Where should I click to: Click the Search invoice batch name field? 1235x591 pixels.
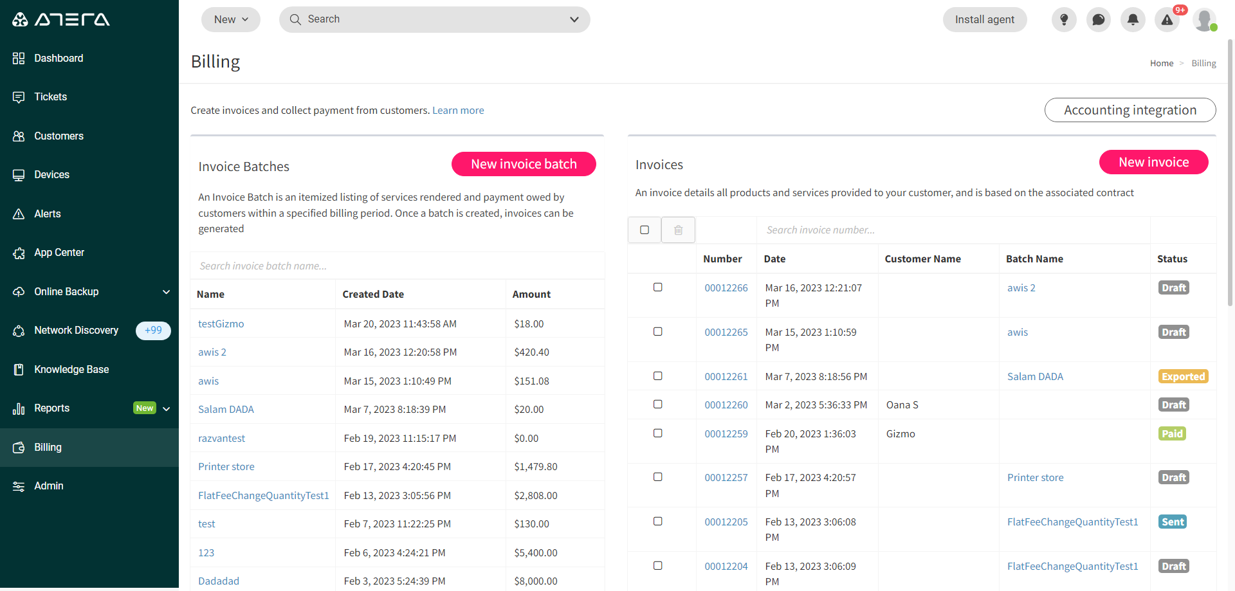(397, 266)
